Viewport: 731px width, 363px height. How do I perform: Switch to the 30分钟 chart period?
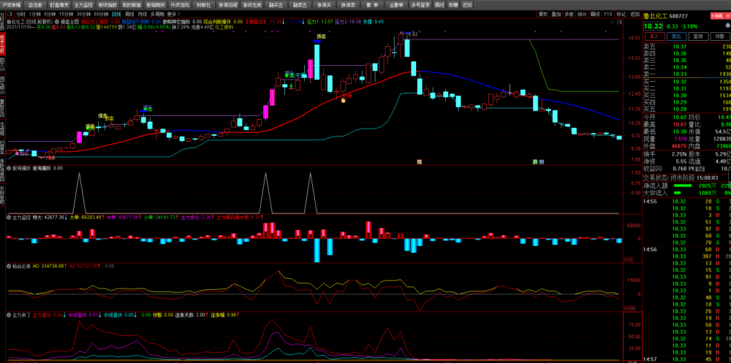[83, 14]
